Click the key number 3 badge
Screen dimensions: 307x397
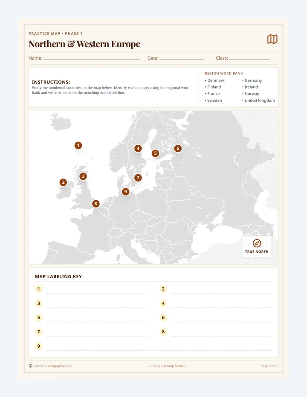38,303
